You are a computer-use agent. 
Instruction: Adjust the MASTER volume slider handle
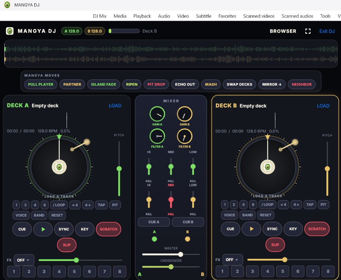point(180,254)
